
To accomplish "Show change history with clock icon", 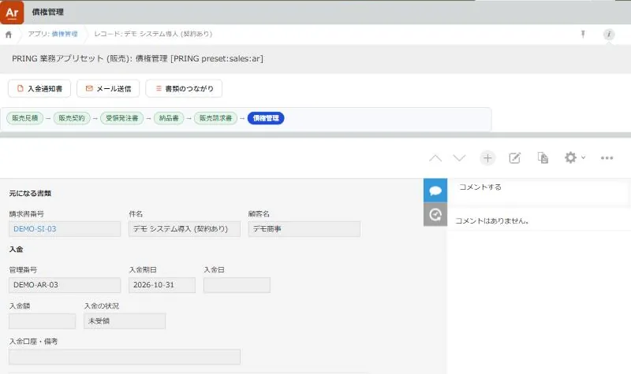I will tap(435, 214).
